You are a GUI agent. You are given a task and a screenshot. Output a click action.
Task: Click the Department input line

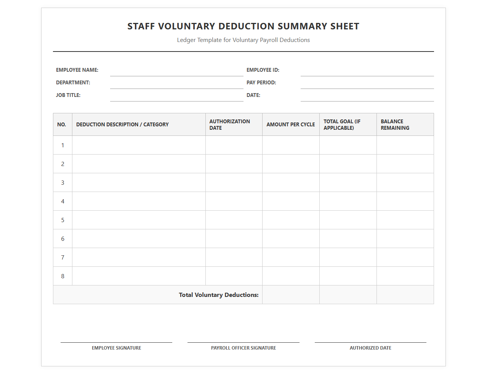(176, 84)
